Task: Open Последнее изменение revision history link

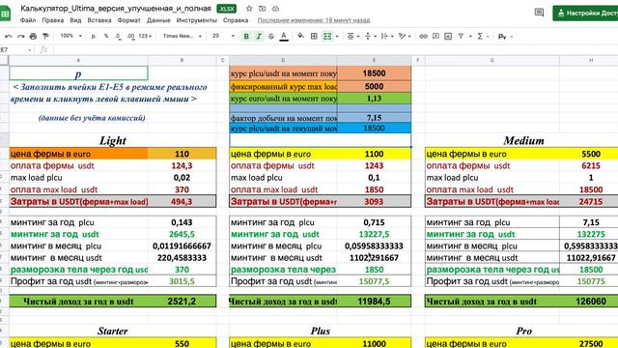Action: (x=314, y=20)
